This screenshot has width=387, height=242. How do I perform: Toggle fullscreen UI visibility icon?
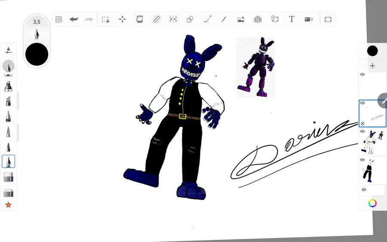(x=328, y=19)
